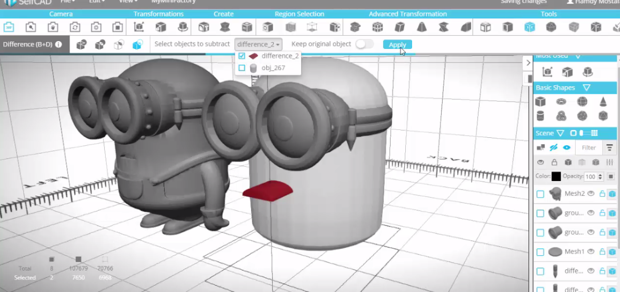Screen dimensions: 620x292
Task: Open the sliders settings icon in Scene toolbar
Action: [x=609, y=162]
